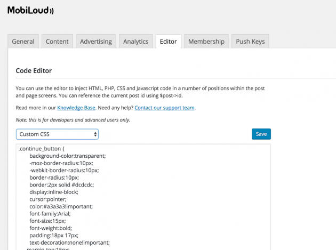
Task: Open the General tab
Action: 23,42
